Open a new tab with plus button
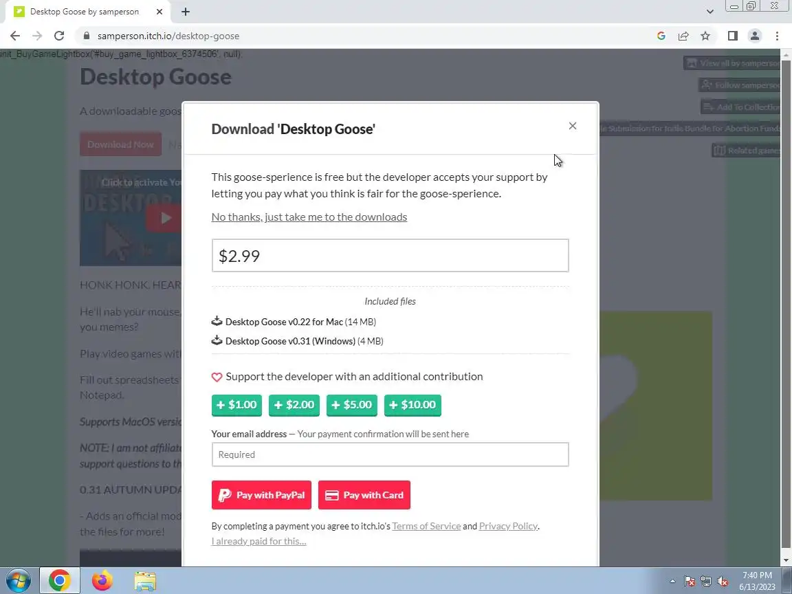The height and width of the screenshot is (594, 792). pyautogui.click(x=186, y=12)
